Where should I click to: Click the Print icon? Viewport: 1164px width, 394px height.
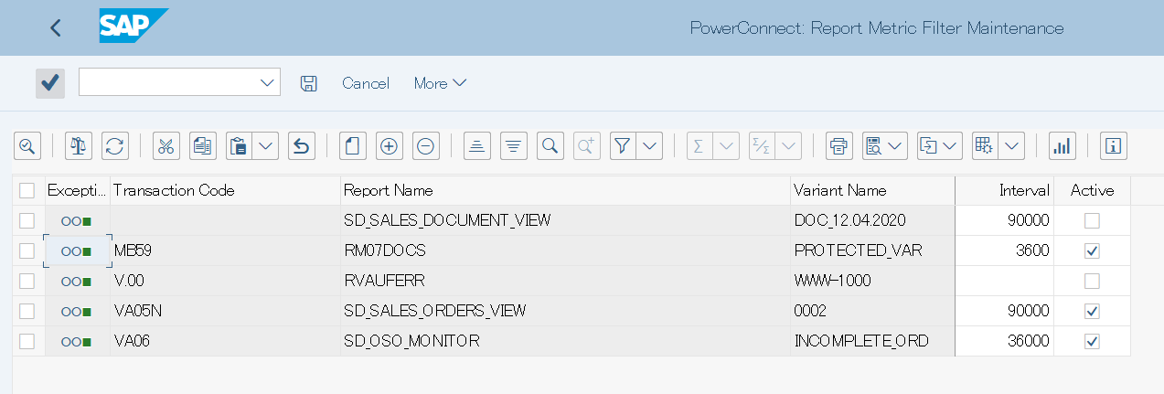[x=838, y=145]
